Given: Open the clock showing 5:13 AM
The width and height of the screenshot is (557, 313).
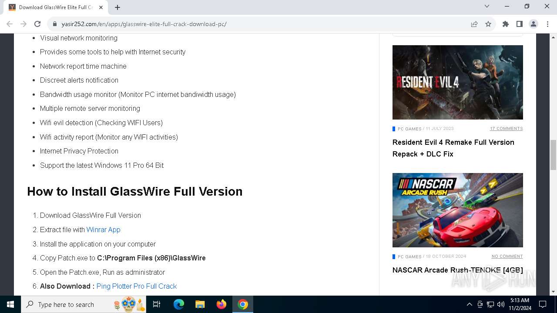Looking at the screenshot, I should (520, 304).
